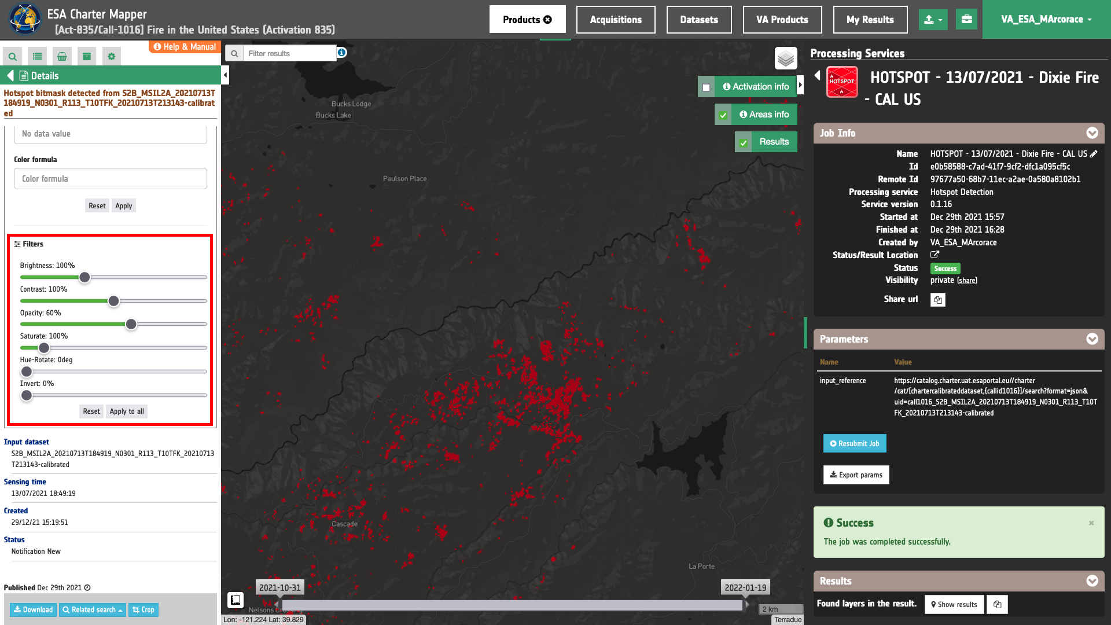The image size is (1111, 625).
Task: Copy the results layers to clipboard
Action: (x=998, y=604)
